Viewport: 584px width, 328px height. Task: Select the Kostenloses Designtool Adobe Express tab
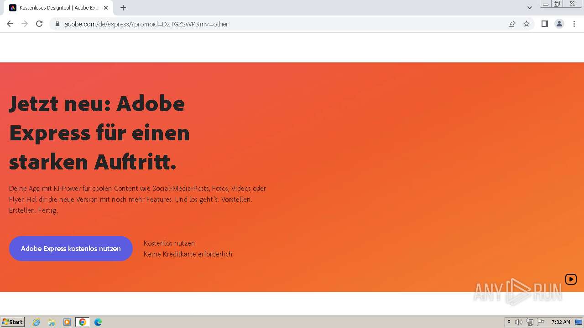[x=59, y=8]
